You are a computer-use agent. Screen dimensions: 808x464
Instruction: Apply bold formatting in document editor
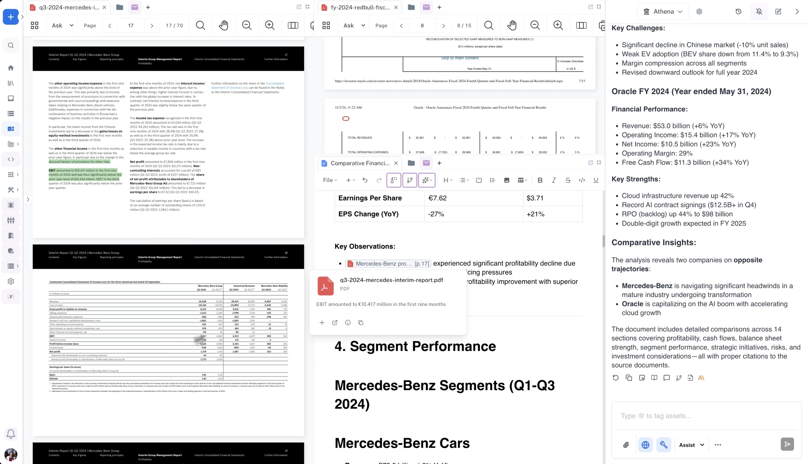[540, 180]
